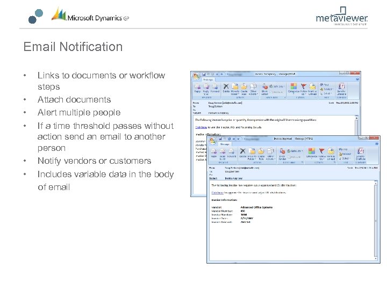Open Categorize in back message window
The height and width of the screenshot is (290, 387).
click(293, 89)
